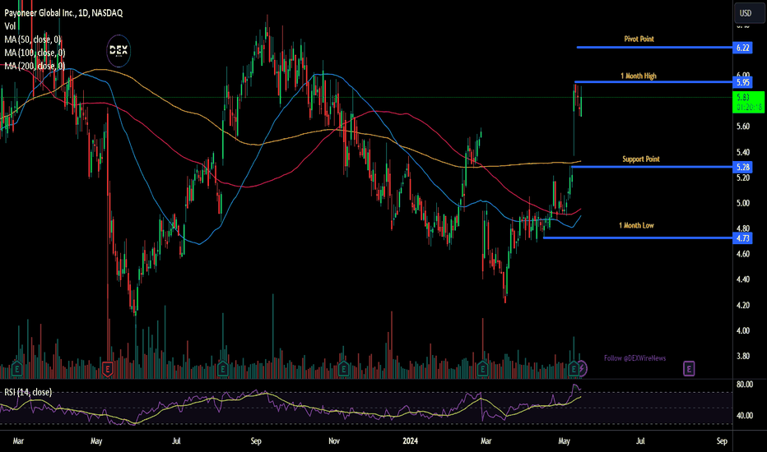The image size is (767, 452).
Task: Open the green earnings marker below November 2023 candles
Action: coord(343,369)
